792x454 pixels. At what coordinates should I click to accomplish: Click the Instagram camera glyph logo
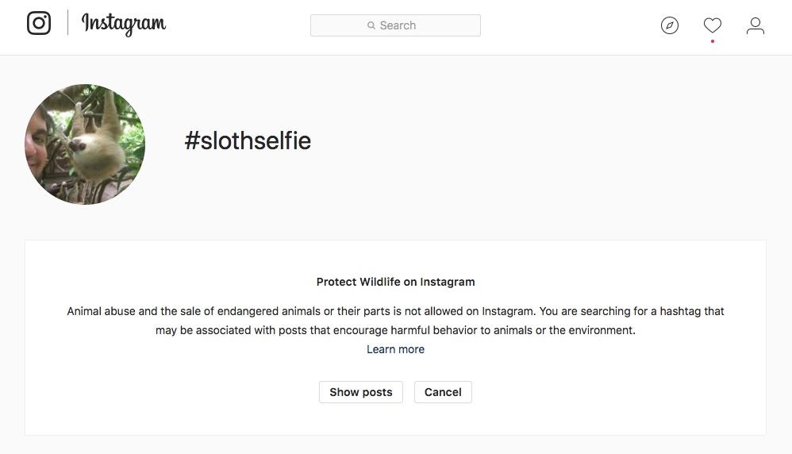pos(39,23)
